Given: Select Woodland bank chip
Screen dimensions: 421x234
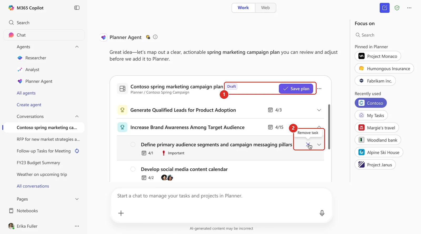Looking at the screenshot, I should (378, 140).
